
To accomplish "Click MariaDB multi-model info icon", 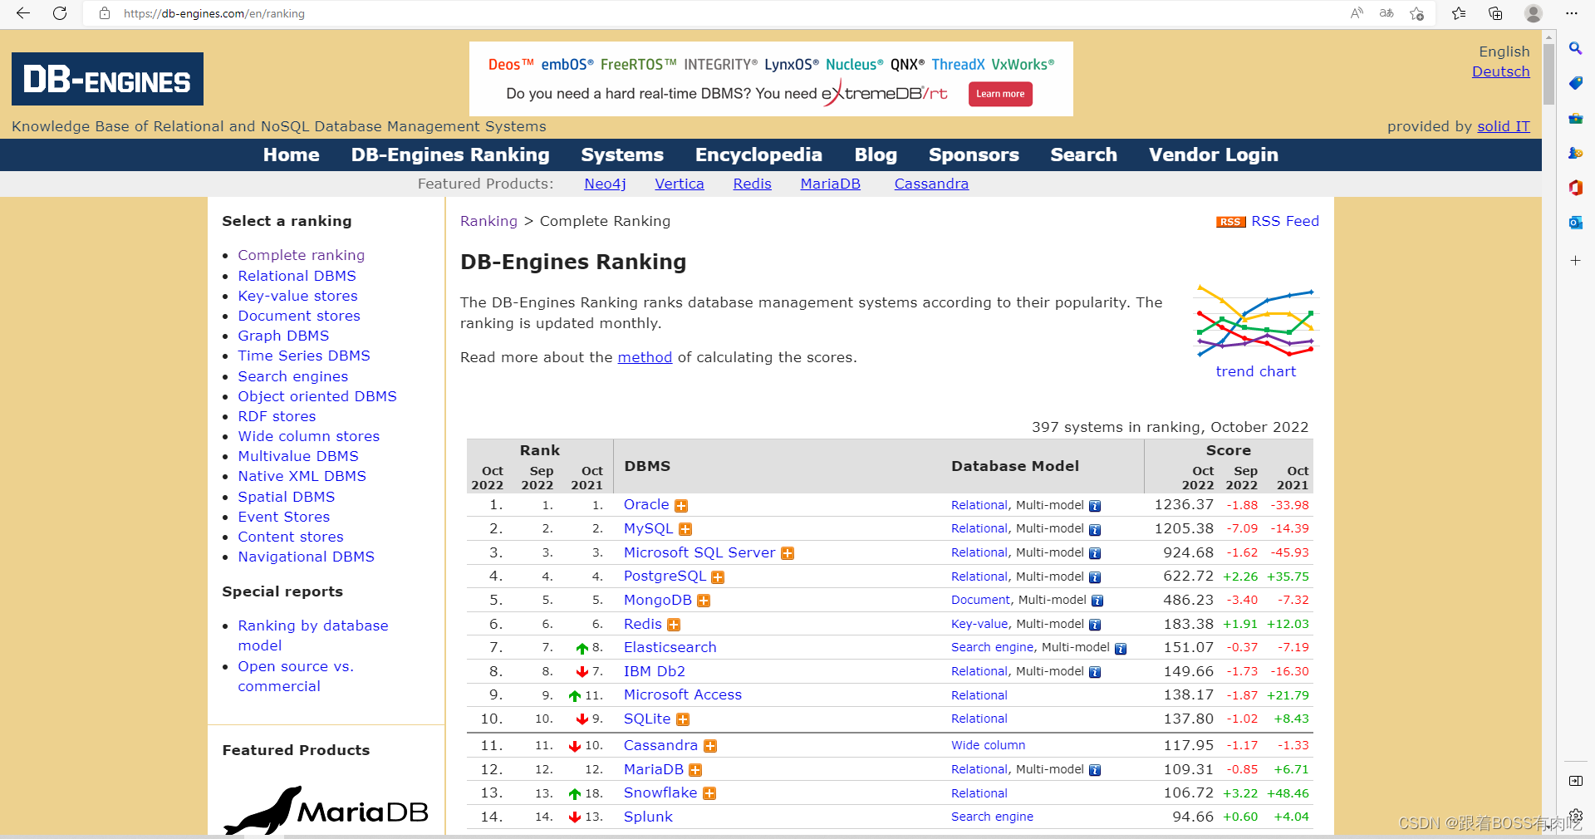I will 1095,770.
